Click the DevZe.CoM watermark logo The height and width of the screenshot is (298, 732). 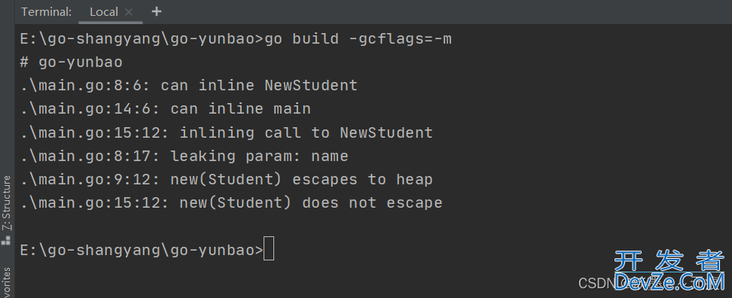pos(669,283)
